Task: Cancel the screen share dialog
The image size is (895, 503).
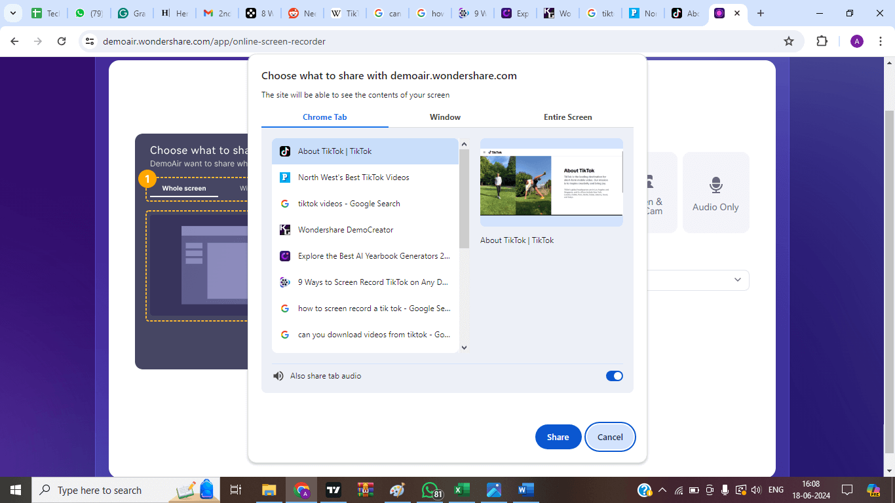Action: (x=610, y=437)
